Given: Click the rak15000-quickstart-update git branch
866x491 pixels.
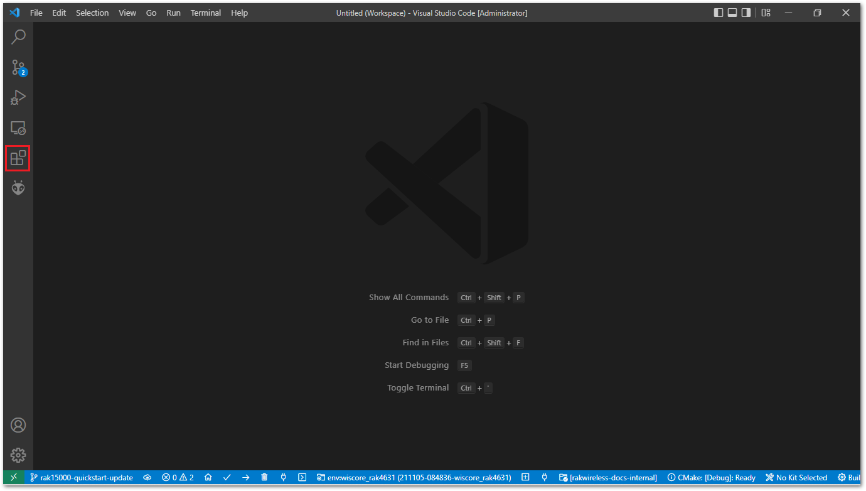Looking at the screenshot, I should [x=82, y=477].
